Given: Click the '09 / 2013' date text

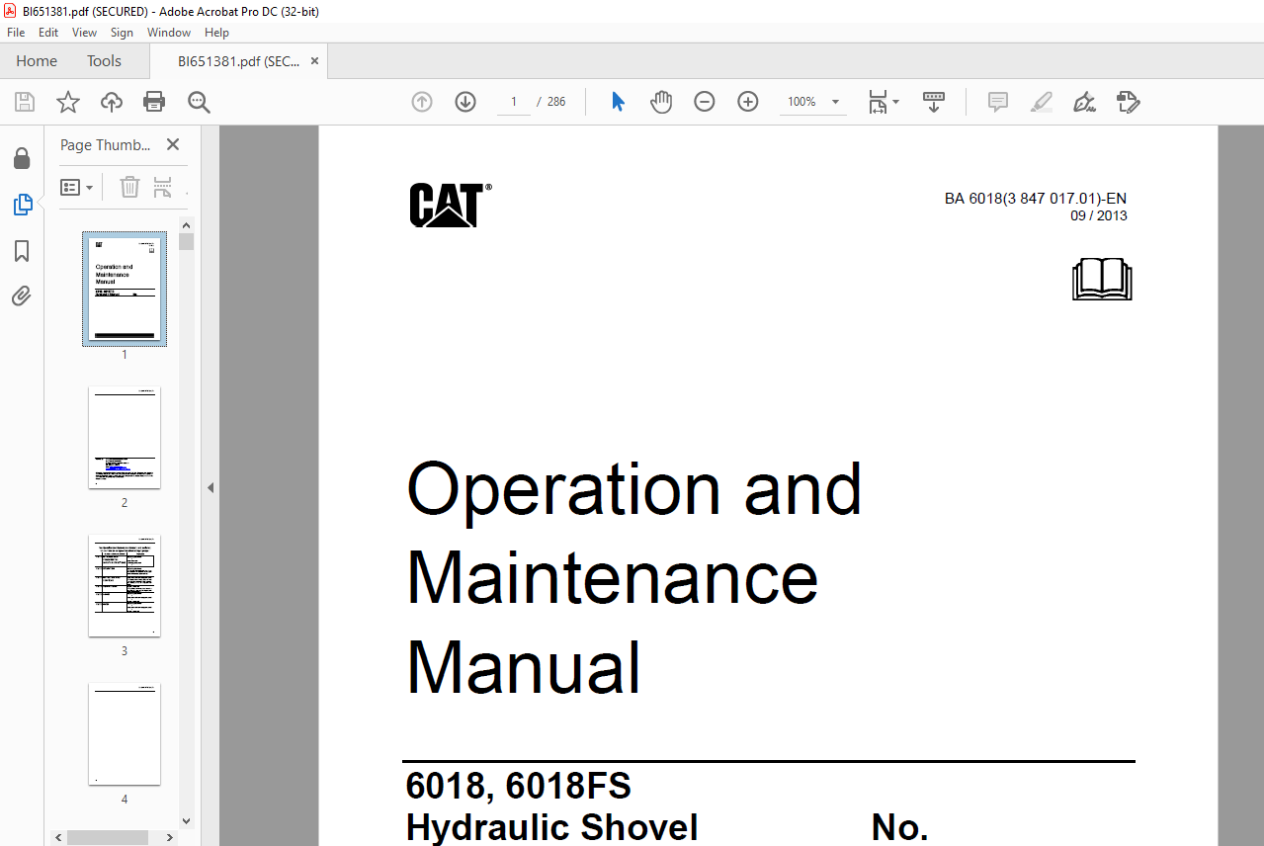Looking at the screenshot, I should [1099, 215].
